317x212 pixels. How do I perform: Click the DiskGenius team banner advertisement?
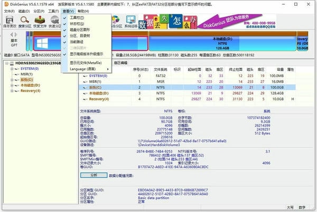pos(237,21)
